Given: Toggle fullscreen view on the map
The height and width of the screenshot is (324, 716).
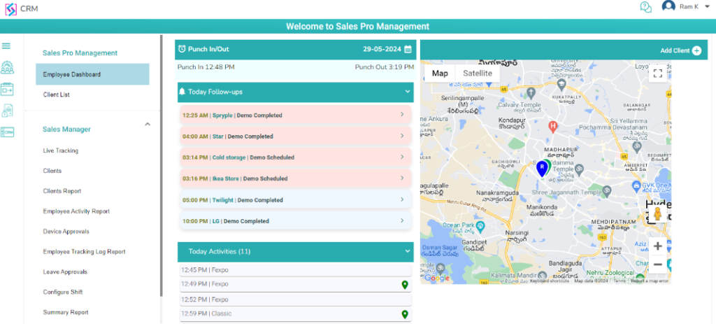Looking at the screenshot, I should point(657,73).
